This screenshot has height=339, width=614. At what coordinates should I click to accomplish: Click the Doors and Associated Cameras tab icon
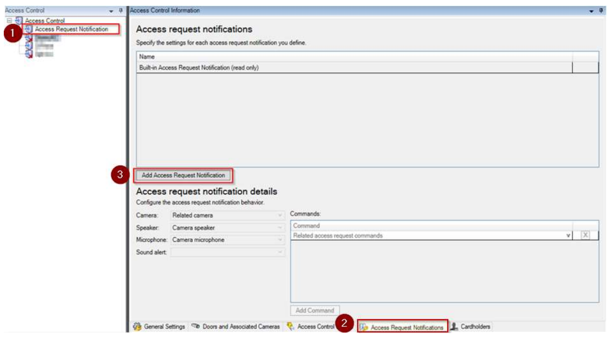(196, 327)
